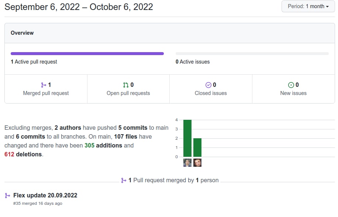Click the 6 commits to all branches link
338x217 pixels.
coord(30,136)
